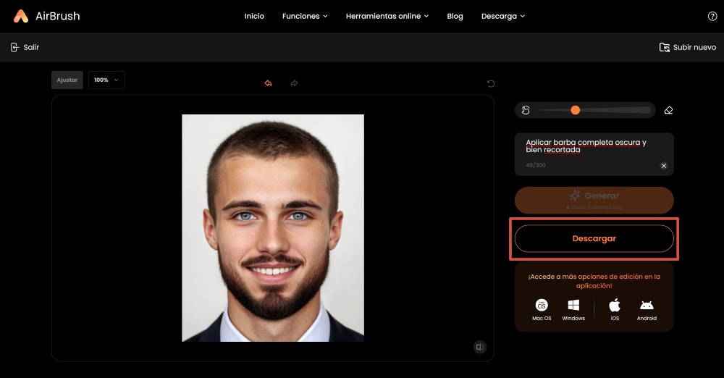Click the reset rotation icon
The image size is (724, 378).
tap(491, 83)
